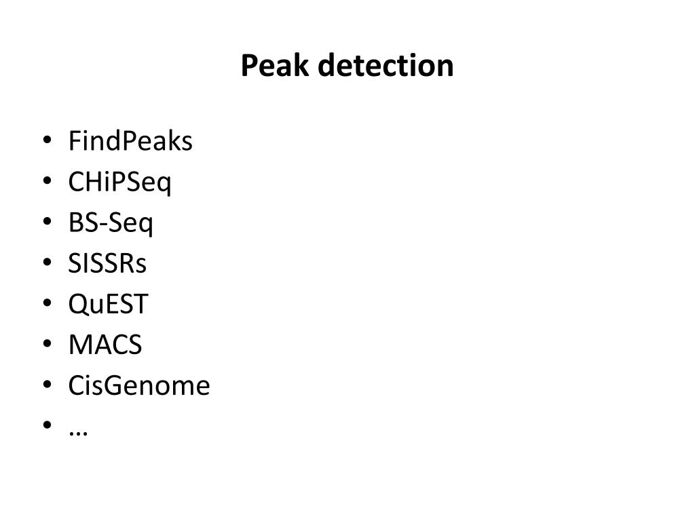The height and width of the screenshot is (521, 695).
Task: Click the CHiPSeq text entry
Action: tap(119, 182)
